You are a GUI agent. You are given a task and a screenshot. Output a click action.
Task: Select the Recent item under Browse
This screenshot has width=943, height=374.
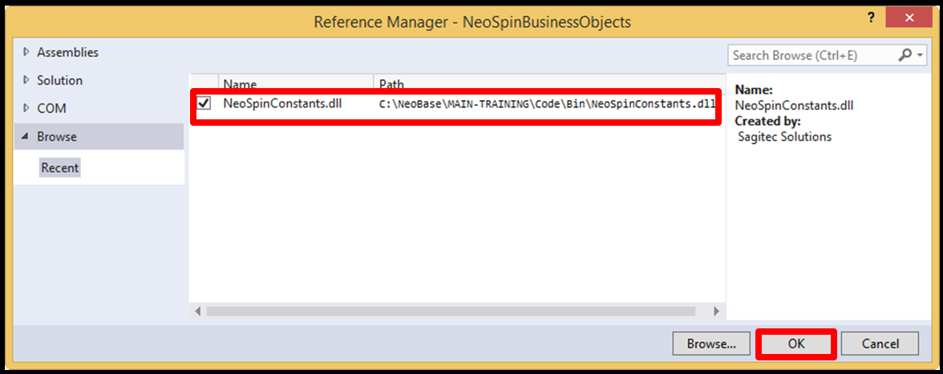click(x=60, y=167)
